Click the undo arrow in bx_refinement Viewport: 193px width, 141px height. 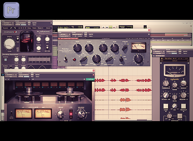tap(12, 28)
